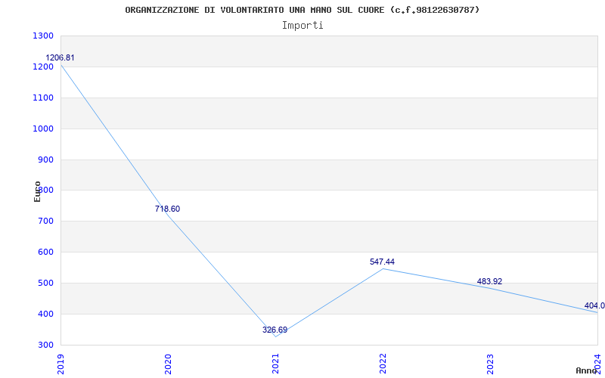Click the 500 y-axis tick label
Image resolution: width=605 pixels, height=378 pixels.
[46, 283]
